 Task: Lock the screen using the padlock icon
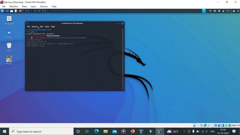coord(234,11)
